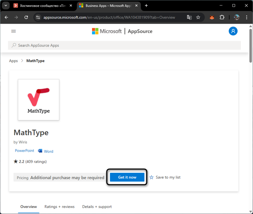
Task: Switch to the Overview tab
Action: [29, 207]
